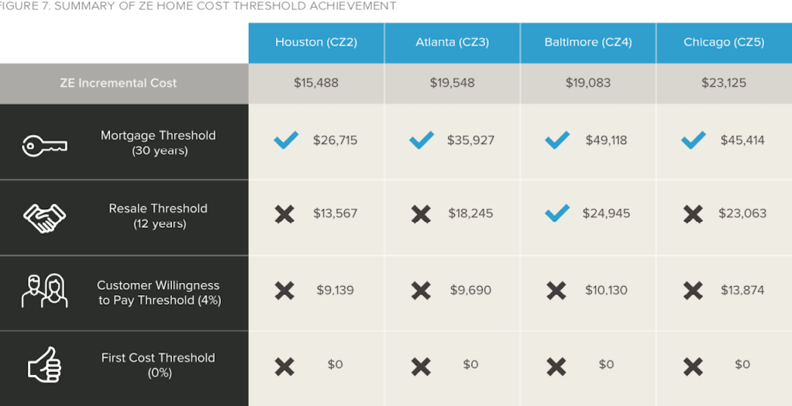Viewport: 792px width, 406px height.
Task: Click Baltimore's Resale Threshold blue checkmark
Action: pyautogui.click(x=557, y=213)
